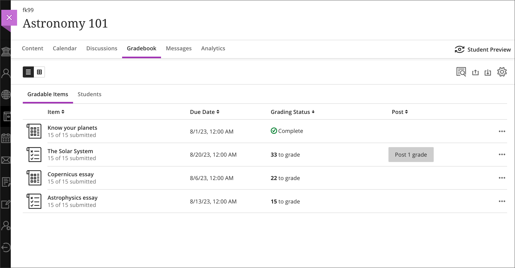
Task: Click the Post 1 grade button
Action: (x=411, y=155)
